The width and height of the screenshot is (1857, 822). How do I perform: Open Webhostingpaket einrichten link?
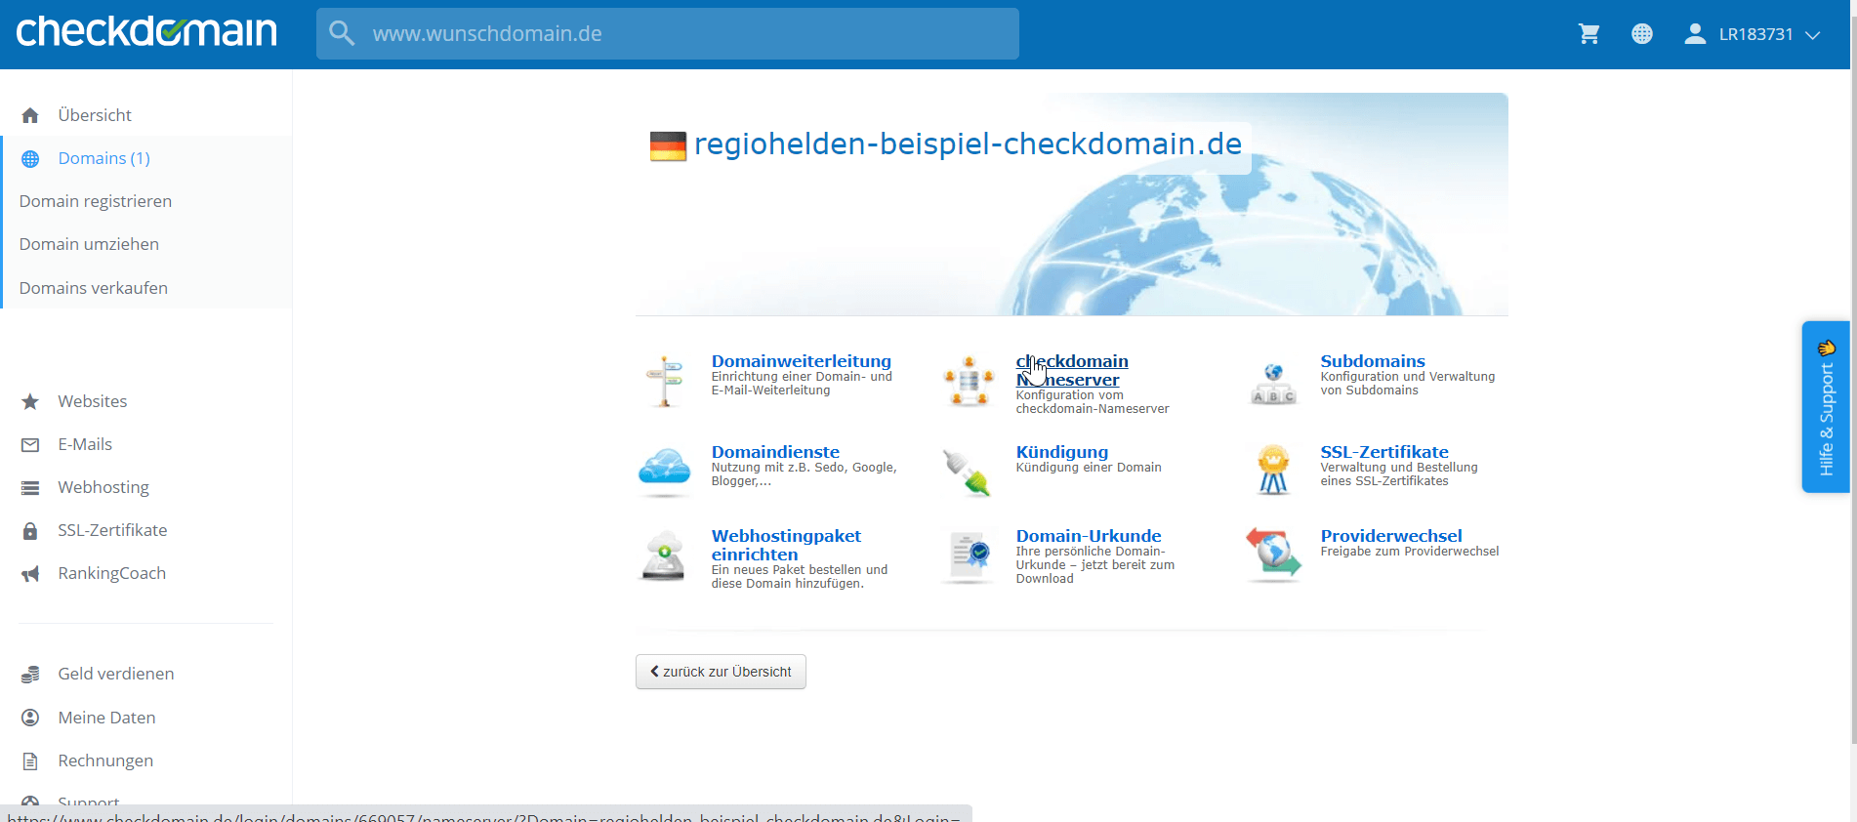(x=786, y=545)
